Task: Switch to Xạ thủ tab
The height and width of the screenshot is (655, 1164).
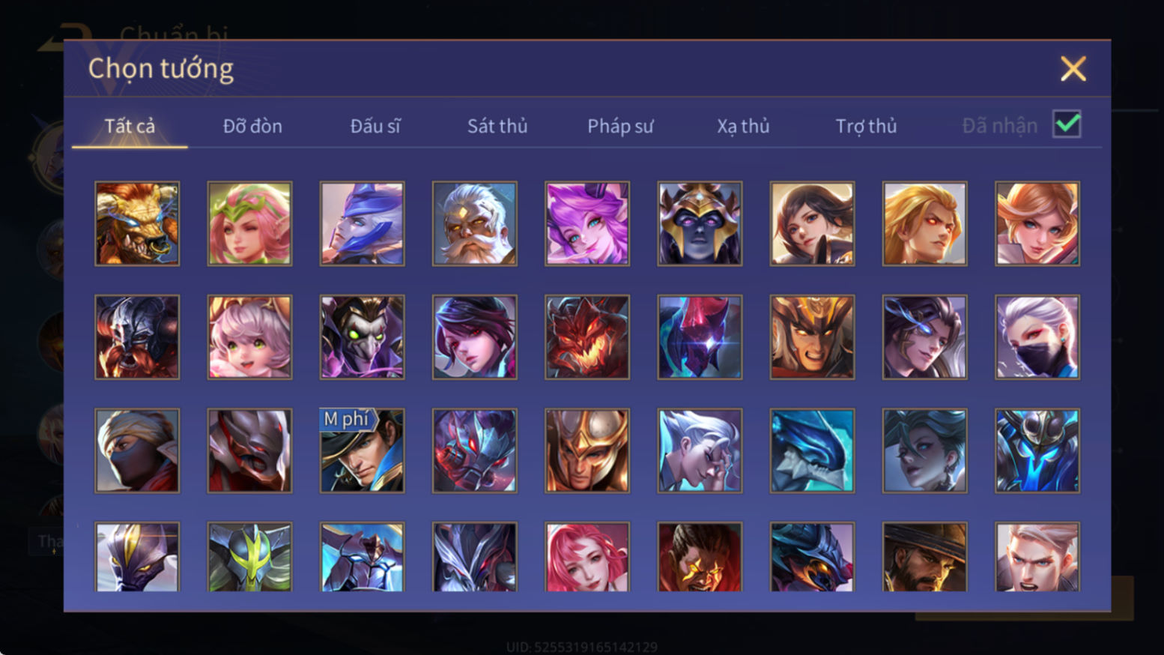Action: click(x=743, y=126)
